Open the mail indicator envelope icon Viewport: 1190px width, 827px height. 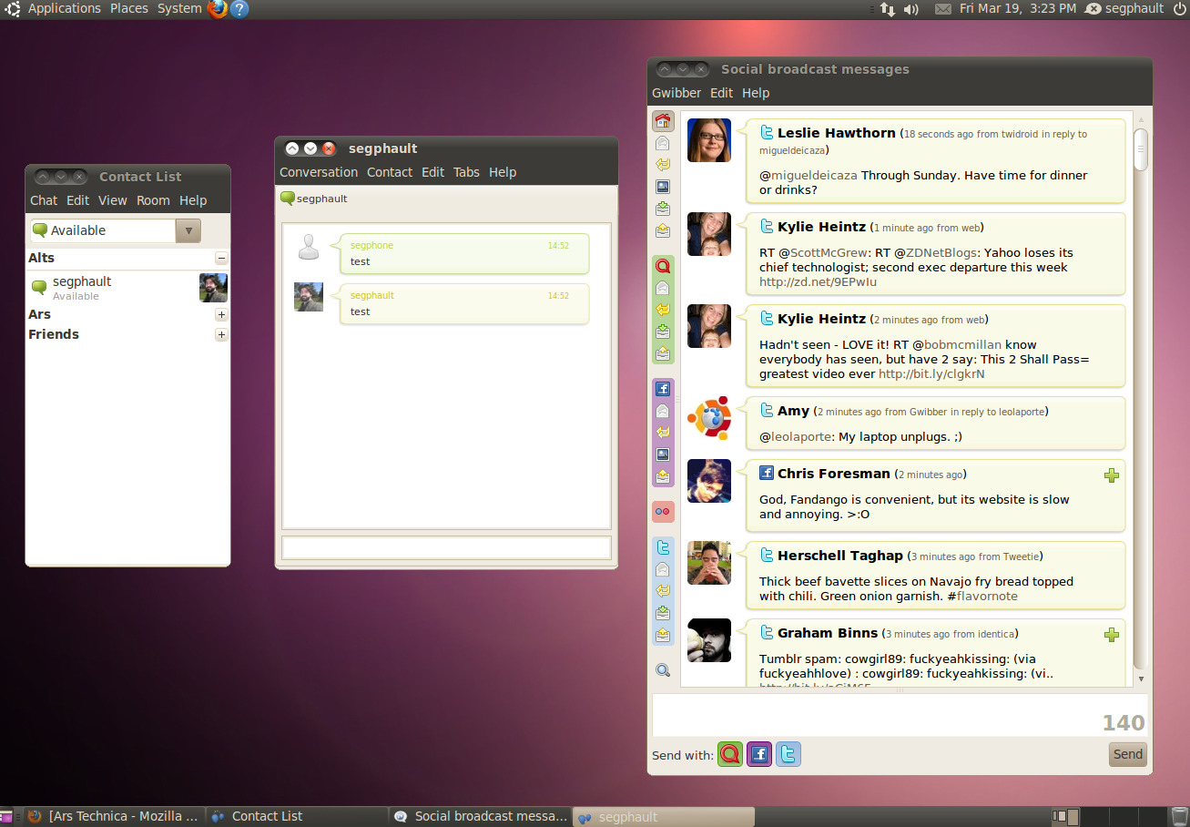click(x=943, y=9)
